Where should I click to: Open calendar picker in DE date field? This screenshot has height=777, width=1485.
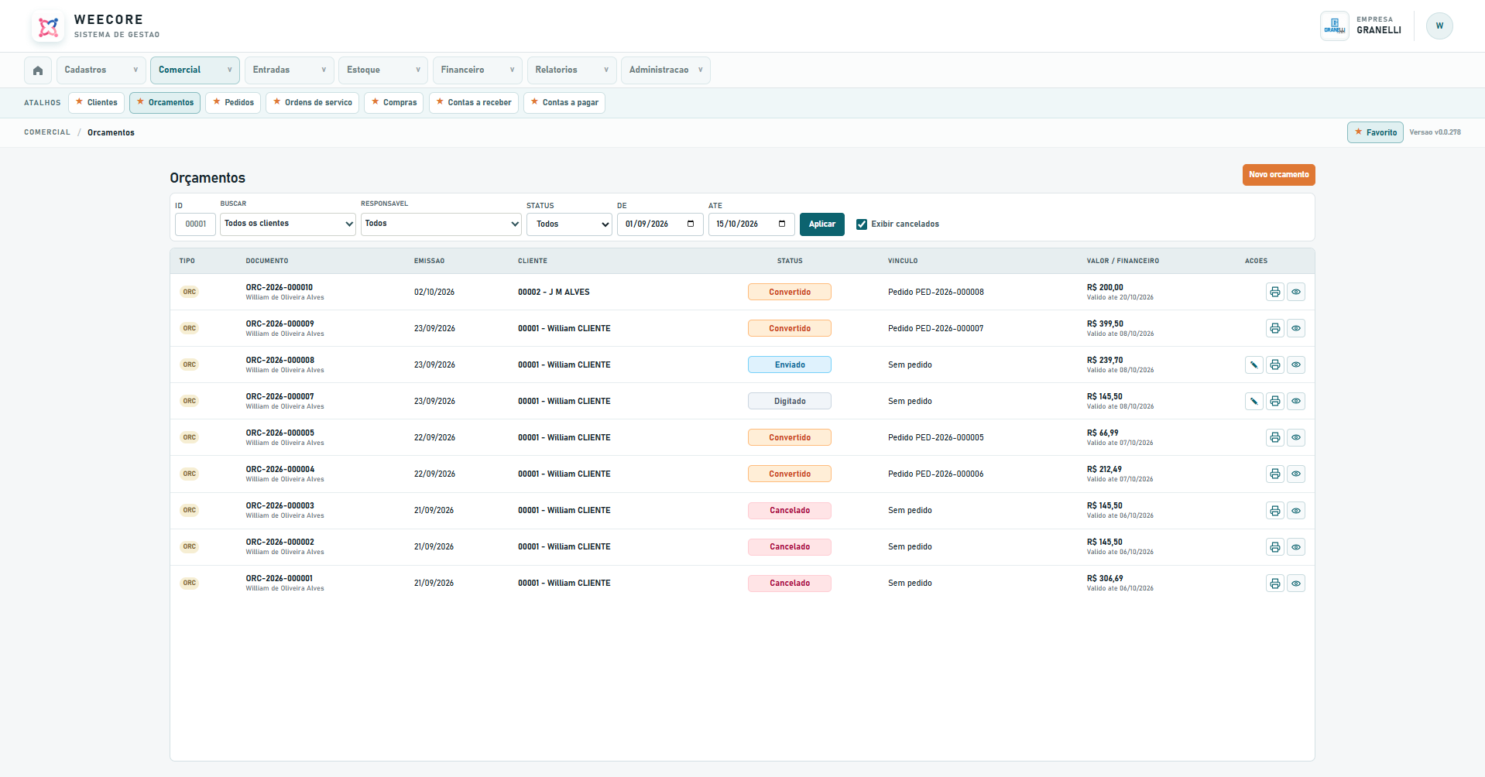pos(691,224)
